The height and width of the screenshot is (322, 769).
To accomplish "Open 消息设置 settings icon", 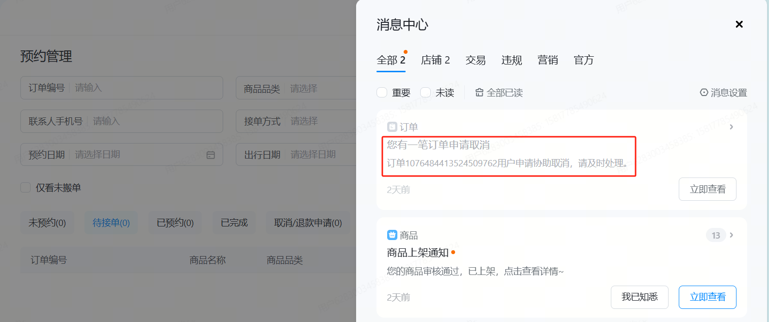I will click(704, 93).
